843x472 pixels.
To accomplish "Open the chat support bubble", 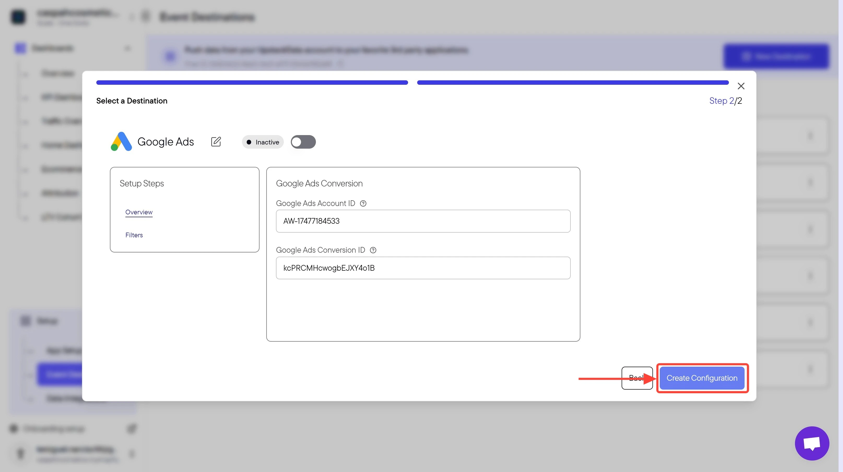I will (812, 443).
